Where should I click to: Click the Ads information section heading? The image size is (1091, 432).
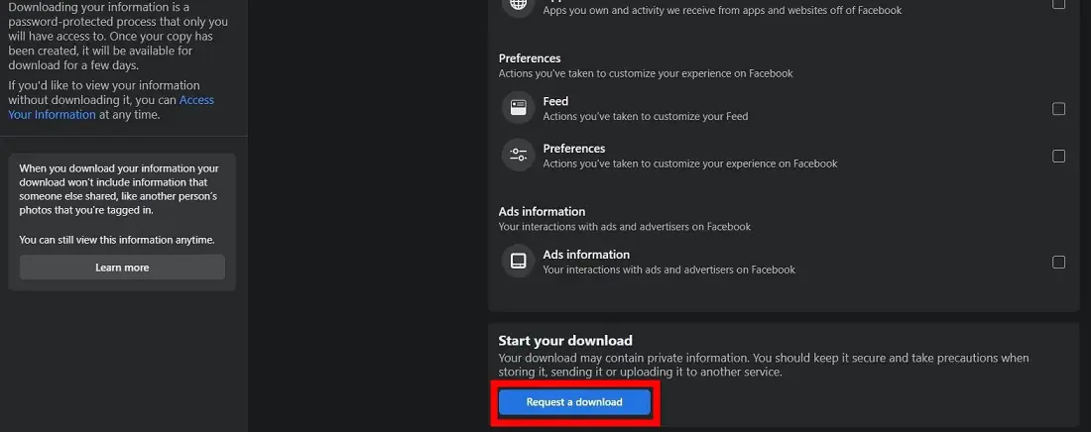tap(542, 211)
